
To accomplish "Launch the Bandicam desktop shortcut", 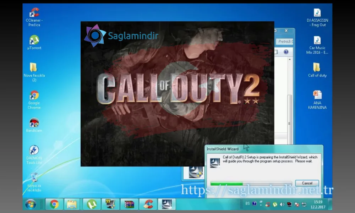I will coord(34,125).
